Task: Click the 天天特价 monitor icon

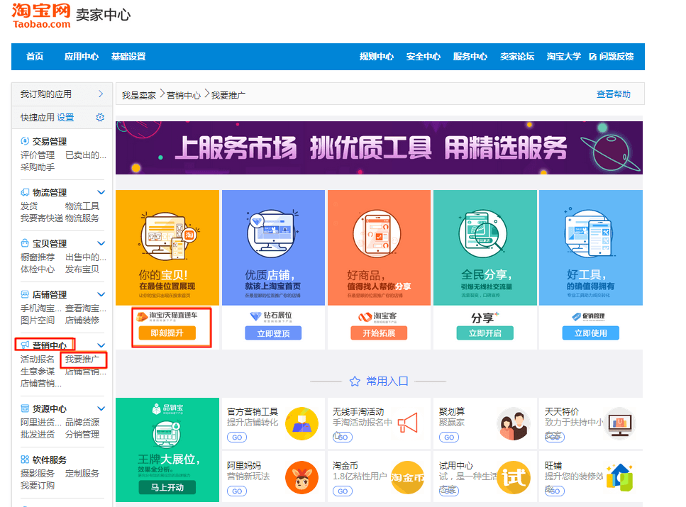Action: click(619, 423)
